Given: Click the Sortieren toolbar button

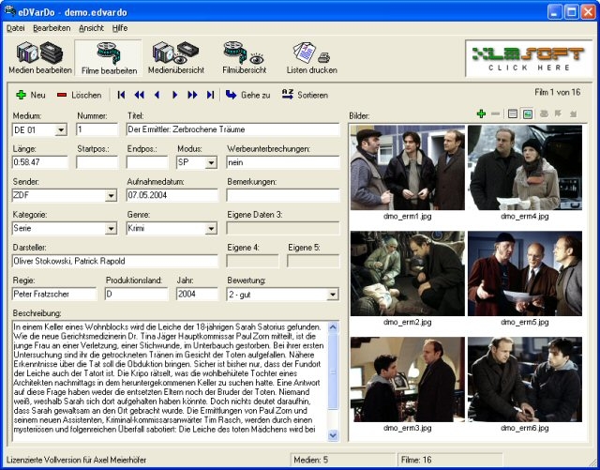Looking at the screenshot, I should [305, 95].
